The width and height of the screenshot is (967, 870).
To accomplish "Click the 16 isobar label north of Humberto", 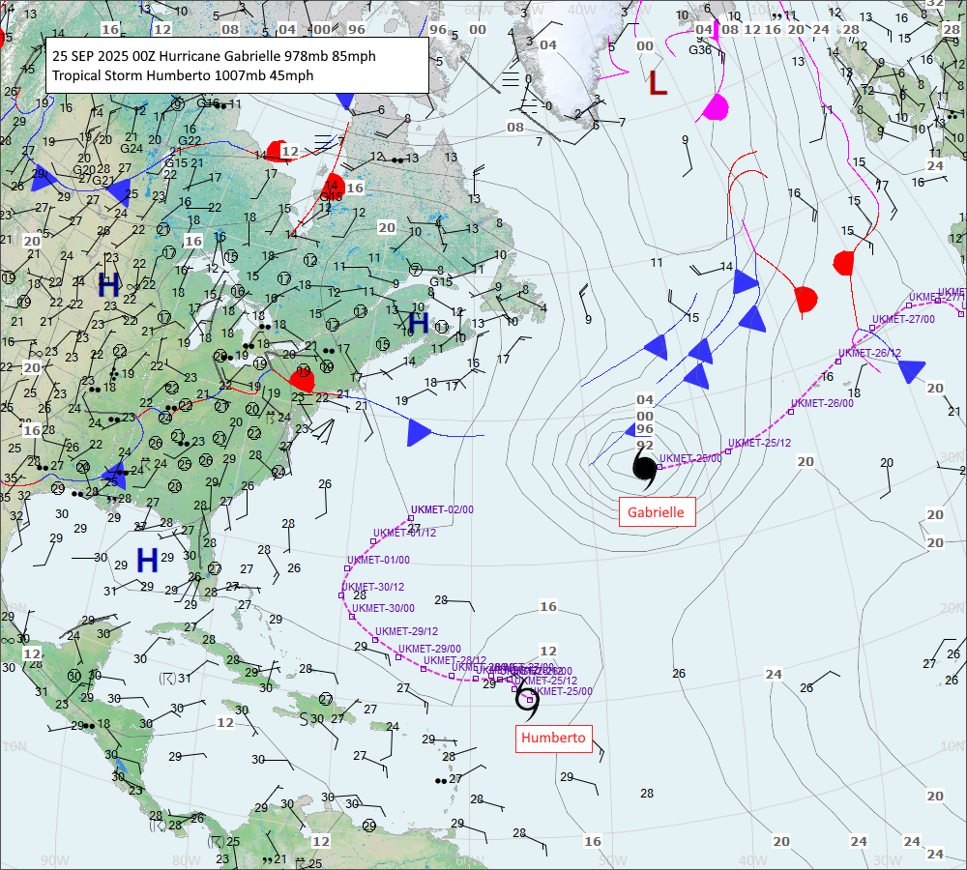I will tap(548, 607).
